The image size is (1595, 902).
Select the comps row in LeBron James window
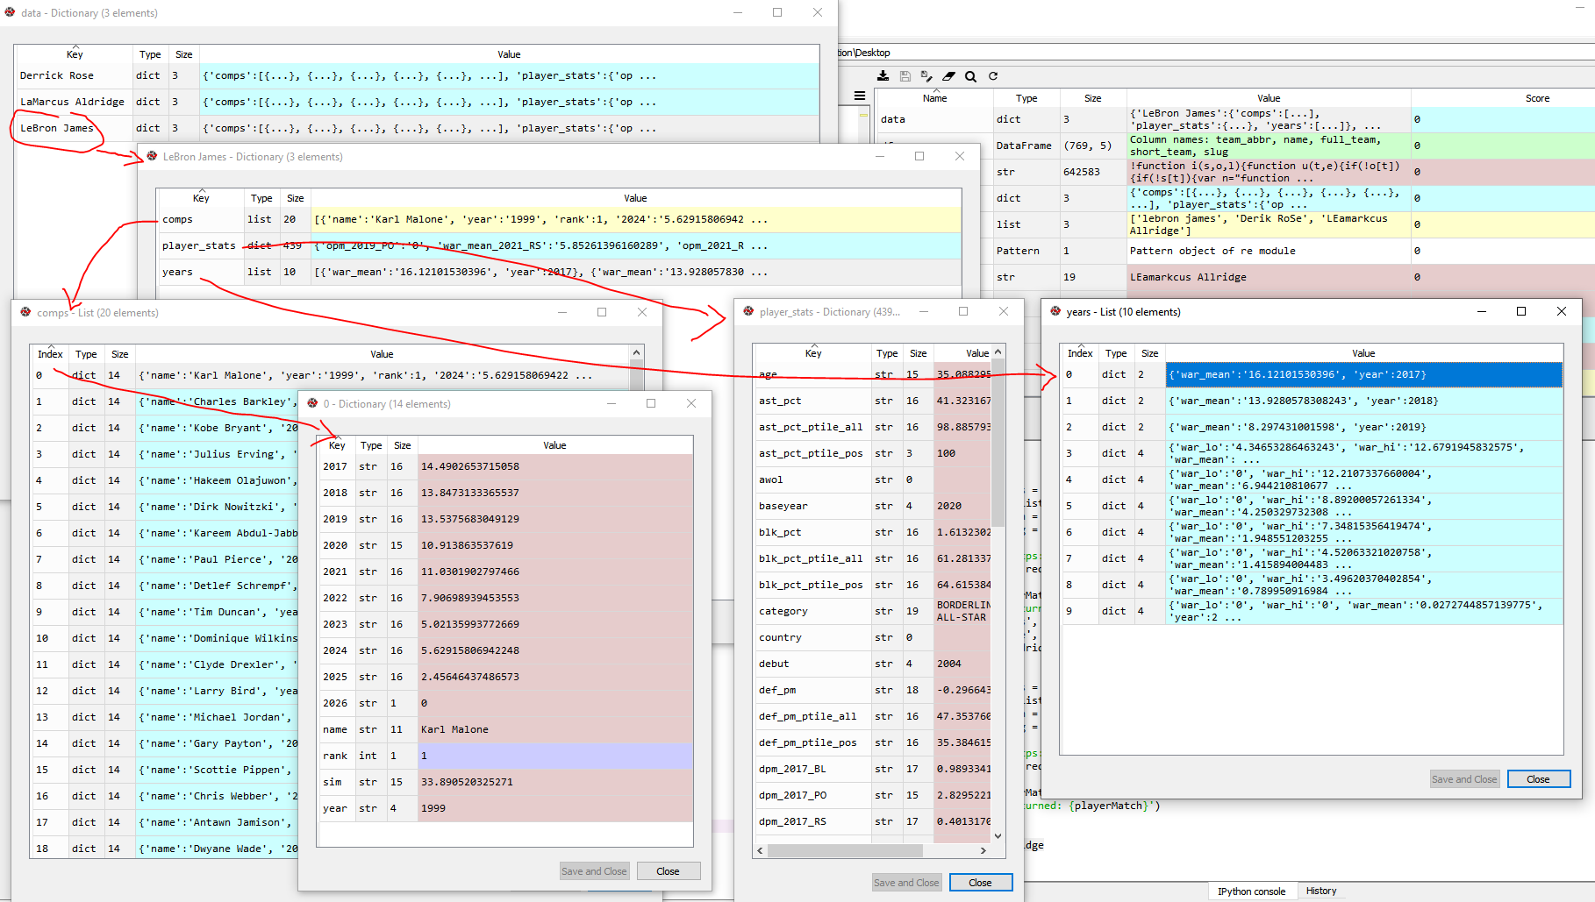[559, 219]
